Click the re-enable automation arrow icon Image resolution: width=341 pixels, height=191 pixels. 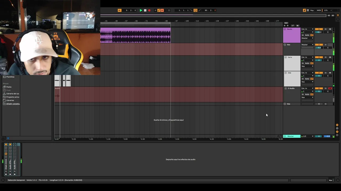(162, 10)
